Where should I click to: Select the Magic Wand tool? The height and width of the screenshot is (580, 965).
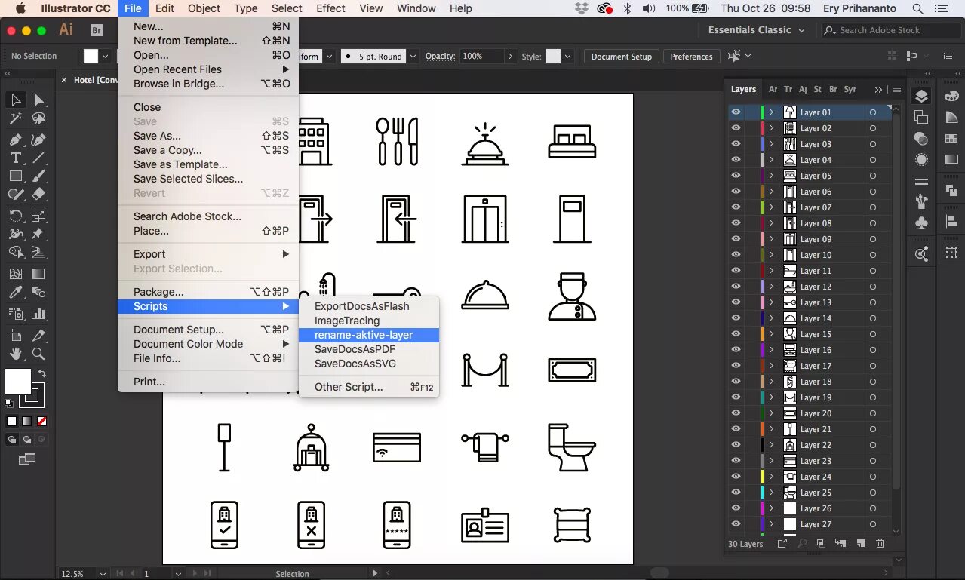pos(15,119)
